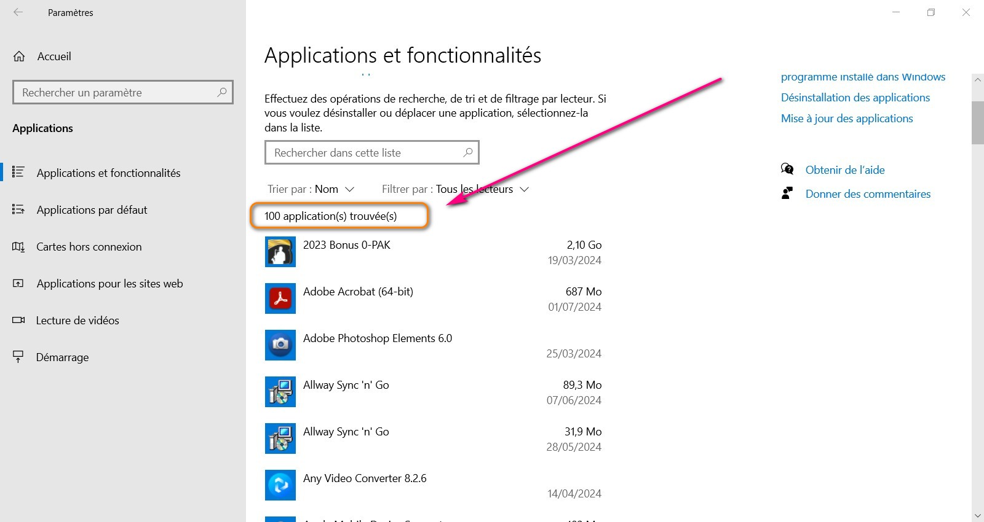Click the programme installé dans Windows link

pos(863,77)
